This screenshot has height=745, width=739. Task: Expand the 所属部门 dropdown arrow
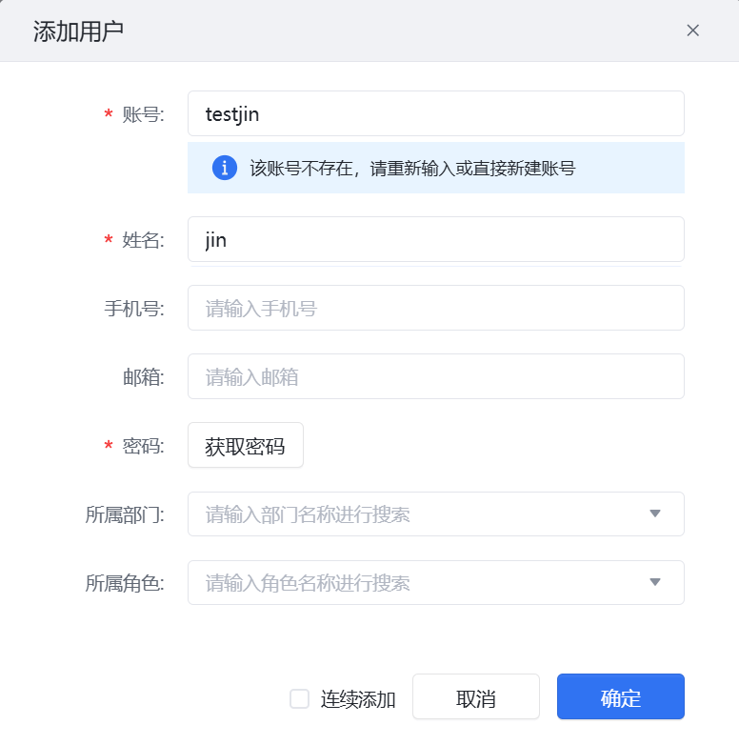[655, 514]
